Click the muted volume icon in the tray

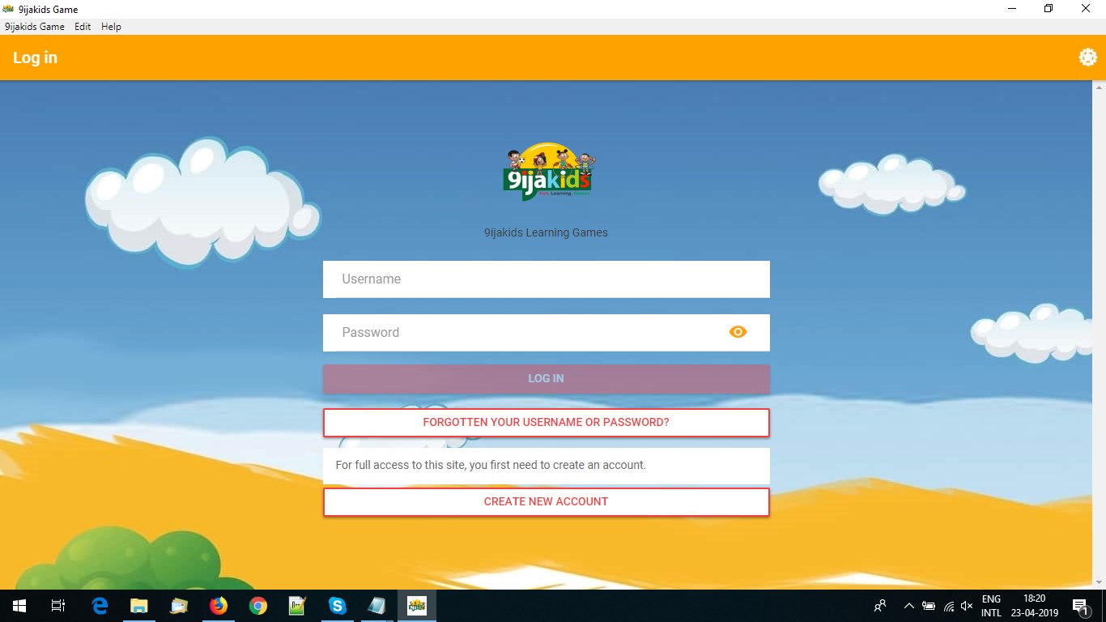click(967, 606)
